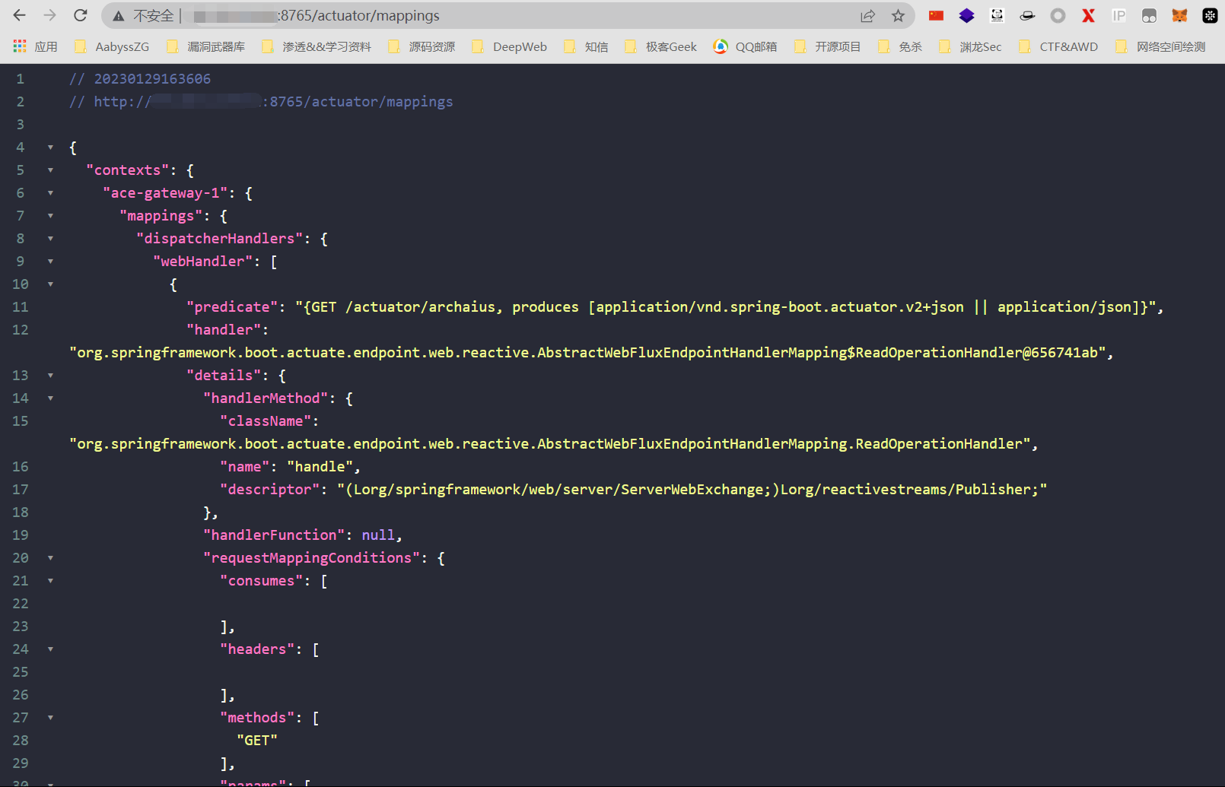
Task: Collapse the "contexts" node
Action: tap(50, 170)
